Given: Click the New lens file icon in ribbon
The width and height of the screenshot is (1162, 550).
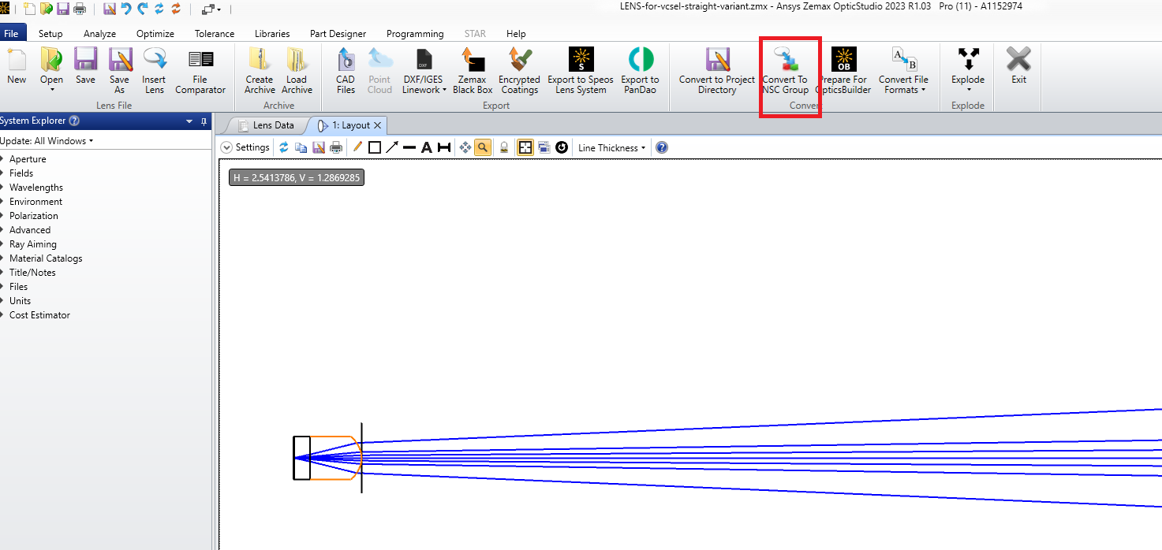Looking at the screenshot, I should tap(17, 66).
